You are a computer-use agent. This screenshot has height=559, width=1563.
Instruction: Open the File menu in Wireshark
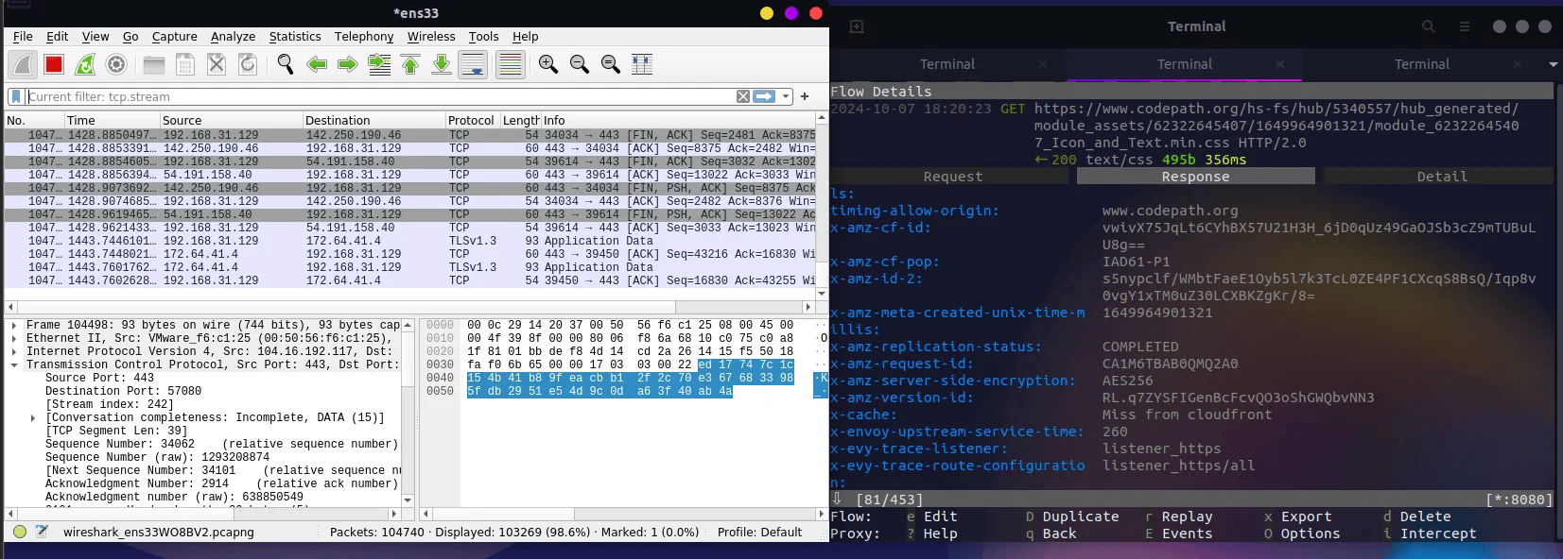23,37
